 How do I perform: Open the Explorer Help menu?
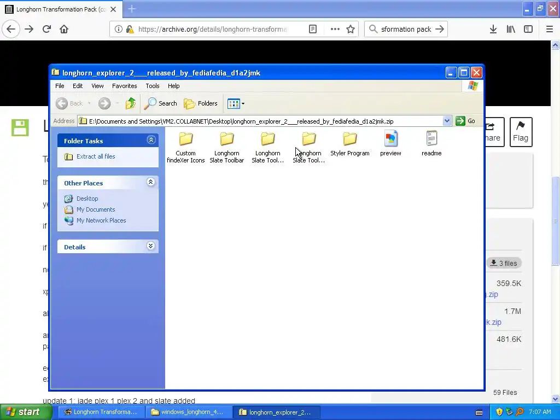(173, 86)
